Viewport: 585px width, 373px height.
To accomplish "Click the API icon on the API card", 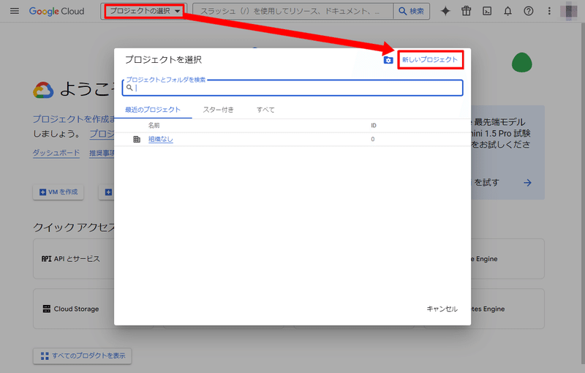I will pyautogui.click(x=46, y=259).
